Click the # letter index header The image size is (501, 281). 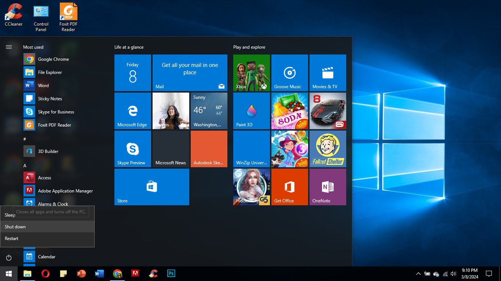pyautogui.click(x=25, y=139)
